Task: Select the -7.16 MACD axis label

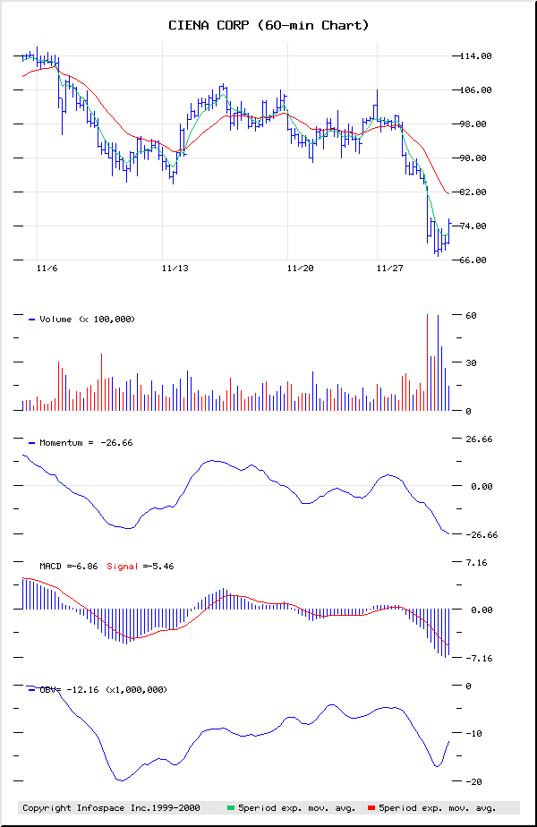Action: pyautogui.click(x=479, y=658)
